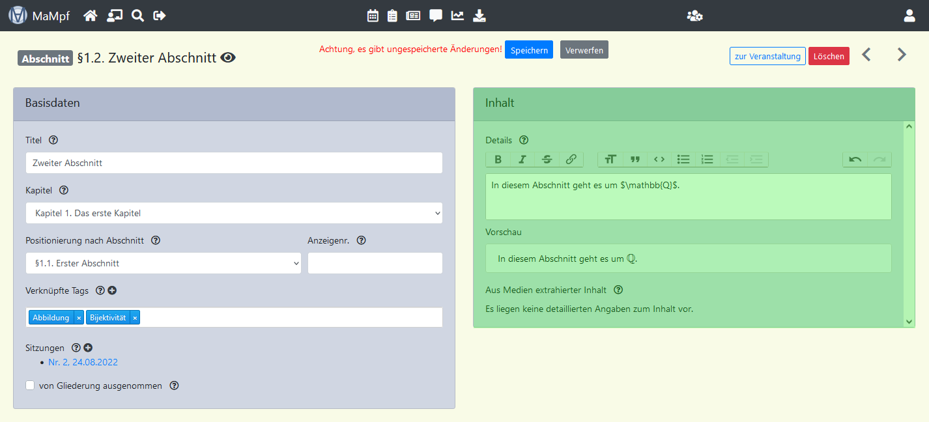Open the Kapitel dropdown
The width and height of the screenshot is (929, 422).
coord(234,213)
